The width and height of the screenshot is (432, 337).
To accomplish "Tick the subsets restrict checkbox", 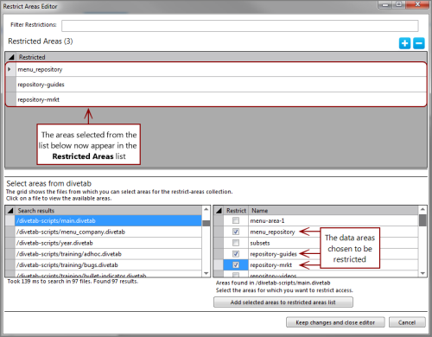I will coord(236,243).
